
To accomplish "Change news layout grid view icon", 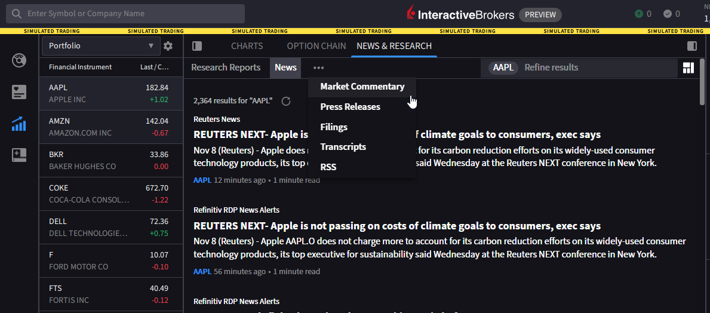I will click(x=689, y=68).
